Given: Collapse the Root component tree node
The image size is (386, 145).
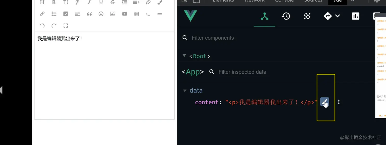Looking at the screenshot, I should (184, 56).
